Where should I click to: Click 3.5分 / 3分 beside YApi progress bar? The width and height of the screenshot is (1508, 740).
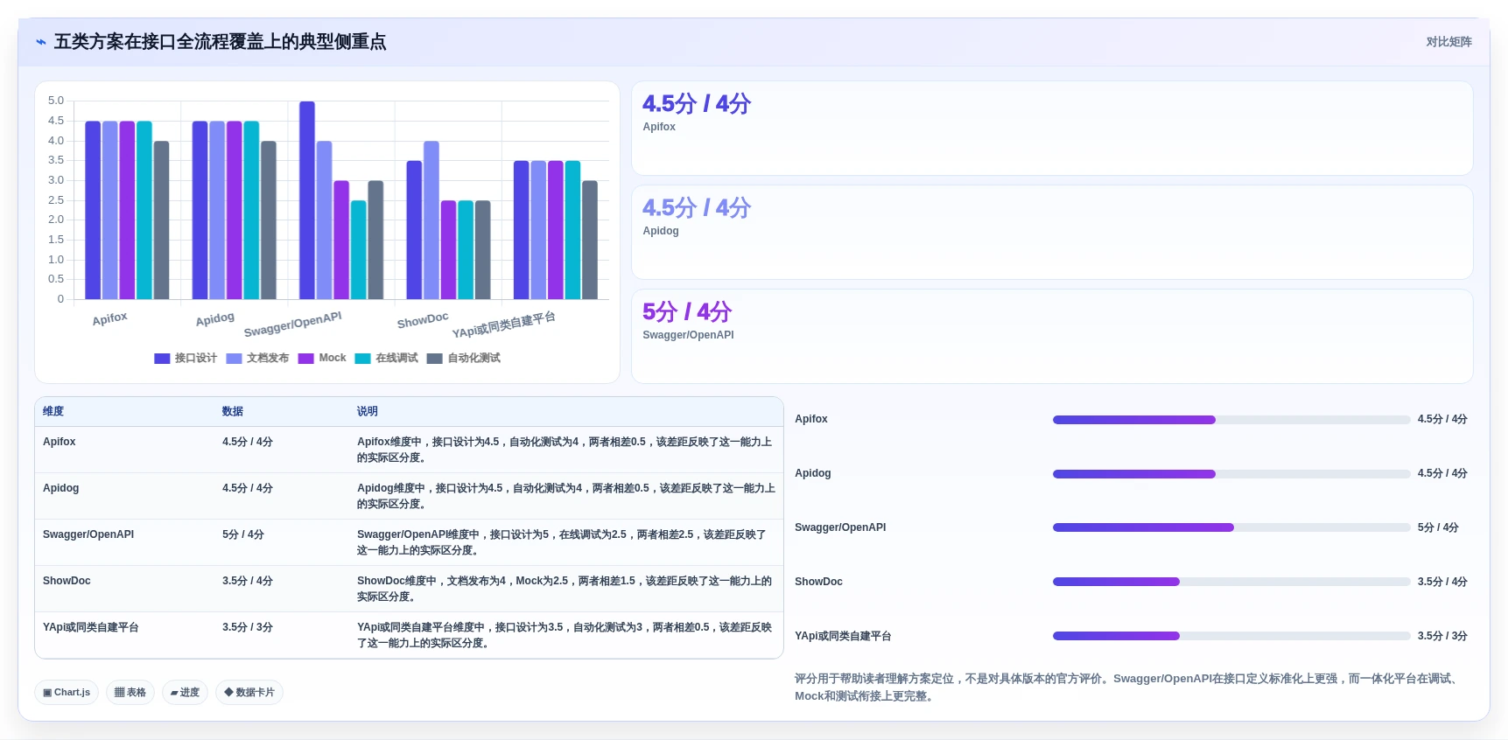coord(1442,637)
